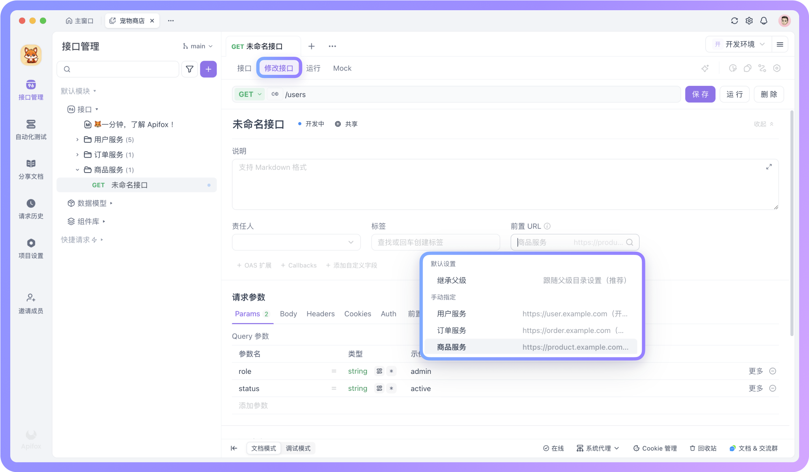Collapse the sidebar with arrow icon
Image resolution: width=809 pixels, height=472 pixels.
click(x=234, y=448)
